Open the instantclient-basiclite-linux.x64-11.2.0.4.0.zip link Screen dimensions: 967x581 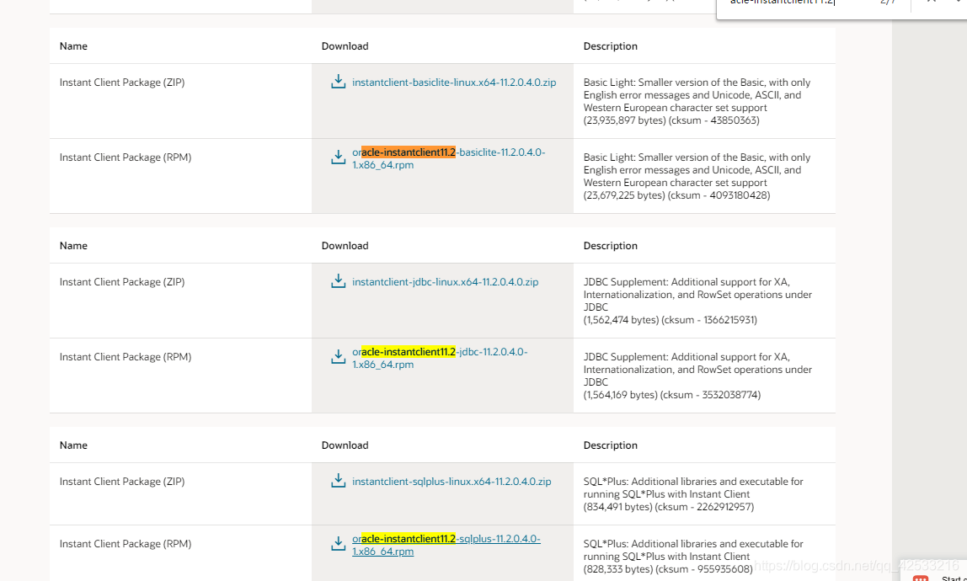pyautogui.click(x=452, y=82)
